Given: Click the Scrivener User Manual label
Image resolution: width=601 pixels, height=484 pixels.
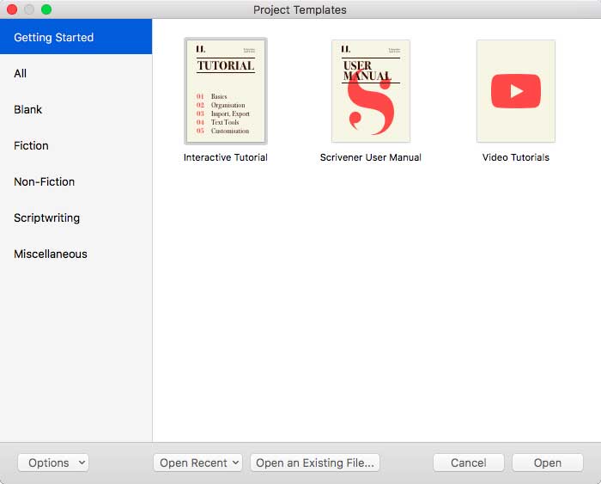Looking at the screenshot, I should [371, 157].
